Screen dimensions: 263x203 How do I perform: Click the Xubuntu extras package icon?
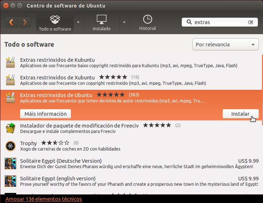[10, 80]
